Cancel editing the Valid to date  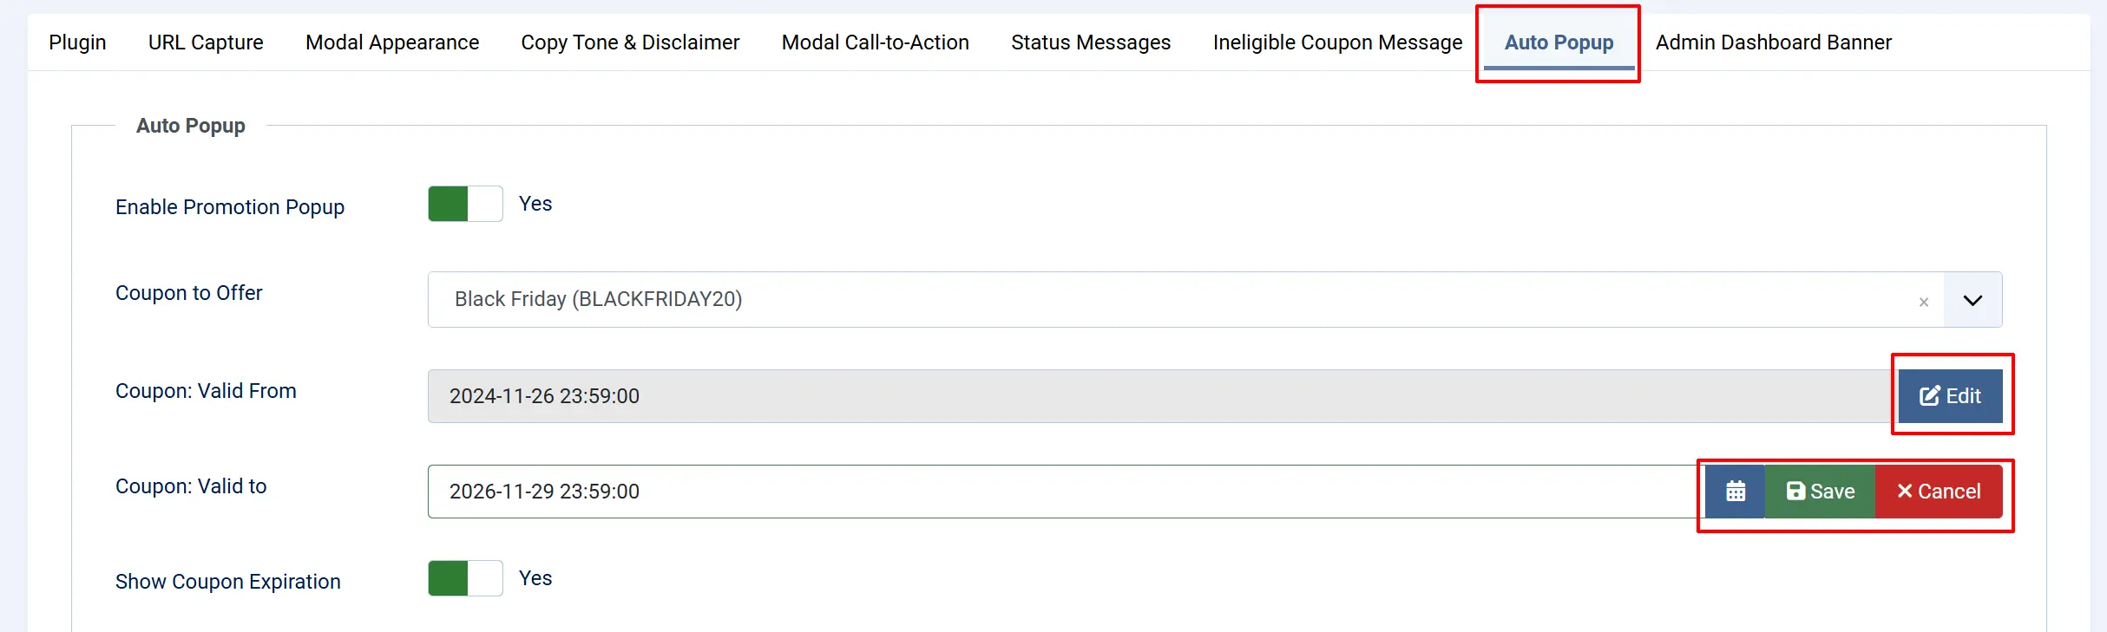coord(1939,492)
